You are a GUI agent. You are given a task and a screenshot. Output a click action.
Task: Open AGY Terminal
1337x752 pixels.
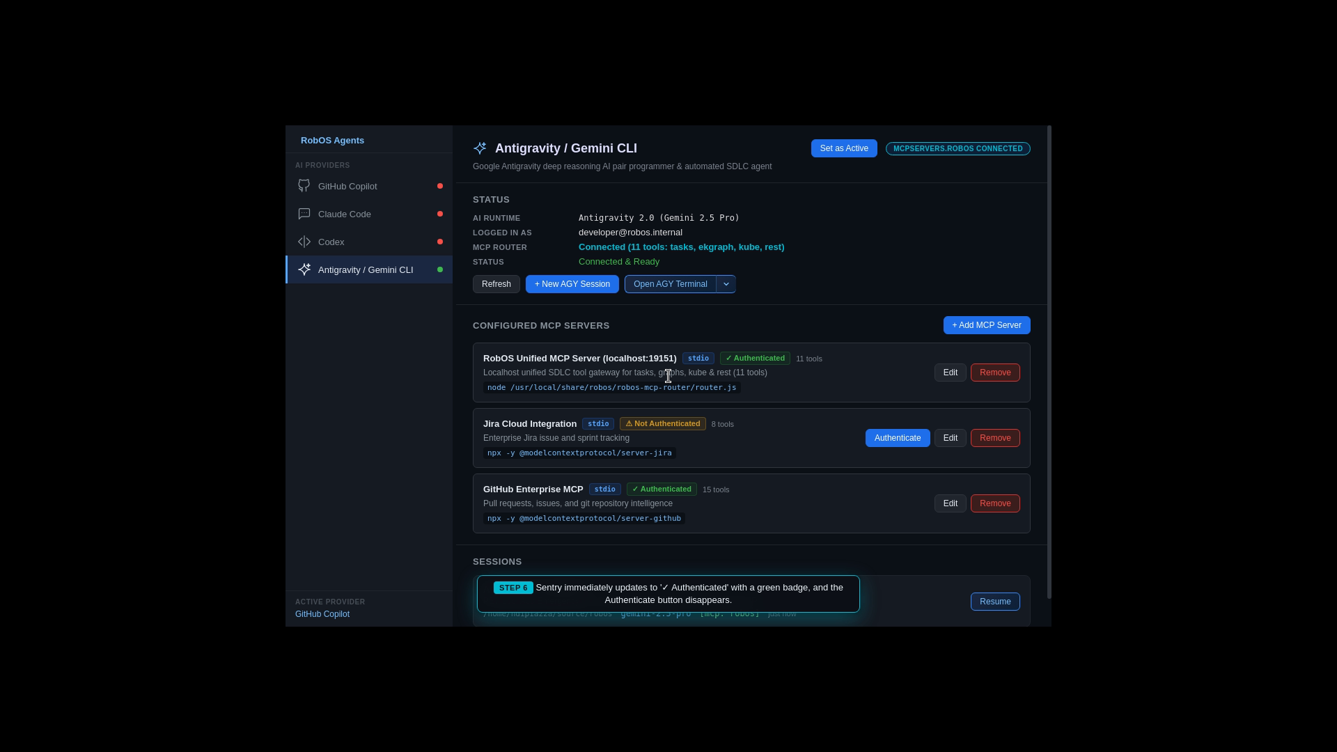click(x=671, y=284)
